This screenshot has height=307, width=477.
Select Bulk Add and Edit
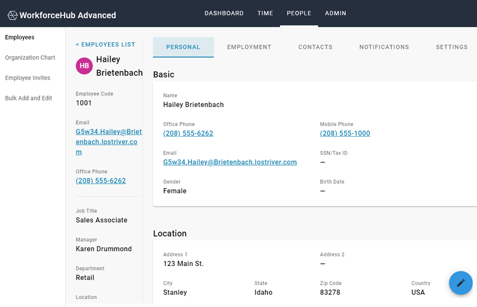[29, 98]
